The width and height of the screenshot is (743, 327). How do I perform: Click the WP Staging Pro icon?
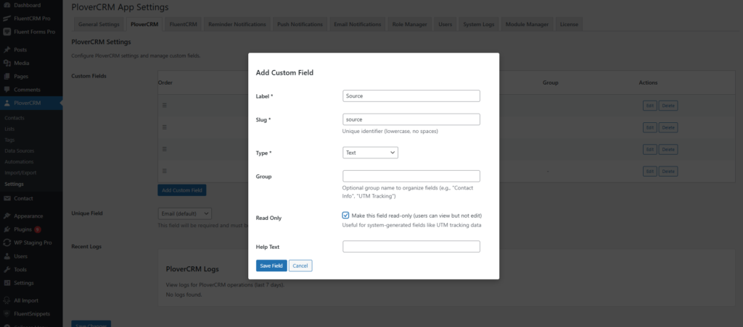tap(7, 242)
